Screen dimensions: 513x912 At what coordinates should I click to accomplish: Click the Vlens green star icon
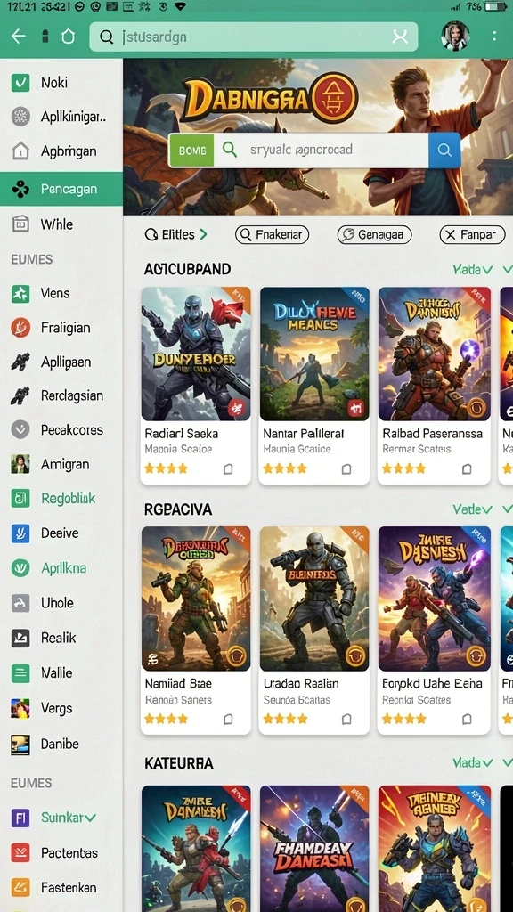point(20,294)
